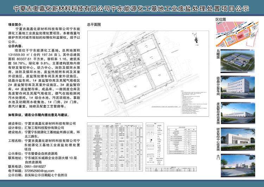Click the technical-economic indicators table
The height and width of the screenshot is (187, 264).
[182, 140]
